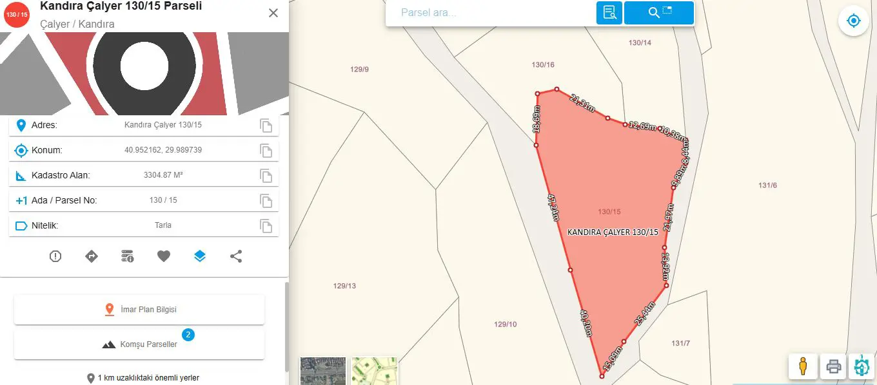Show Komşu Parseller

pyautogui.click(x=139, y=344)
